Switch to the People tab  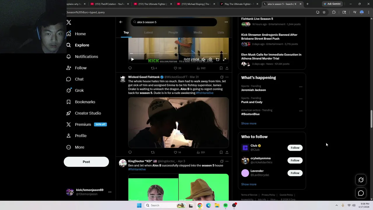[173, 32]
